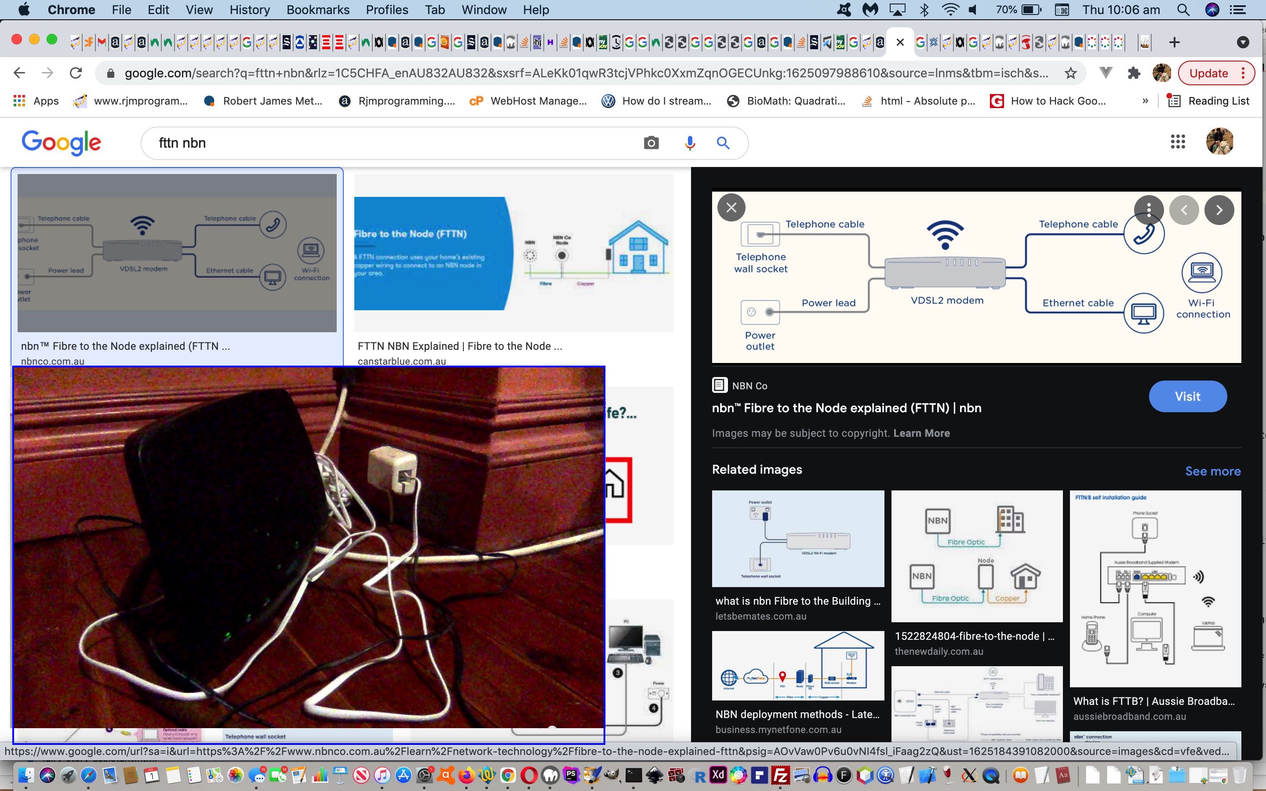The image size is (1266, 791).
Task: Open the NBN deployment methods related image
Action: (798, 665)
